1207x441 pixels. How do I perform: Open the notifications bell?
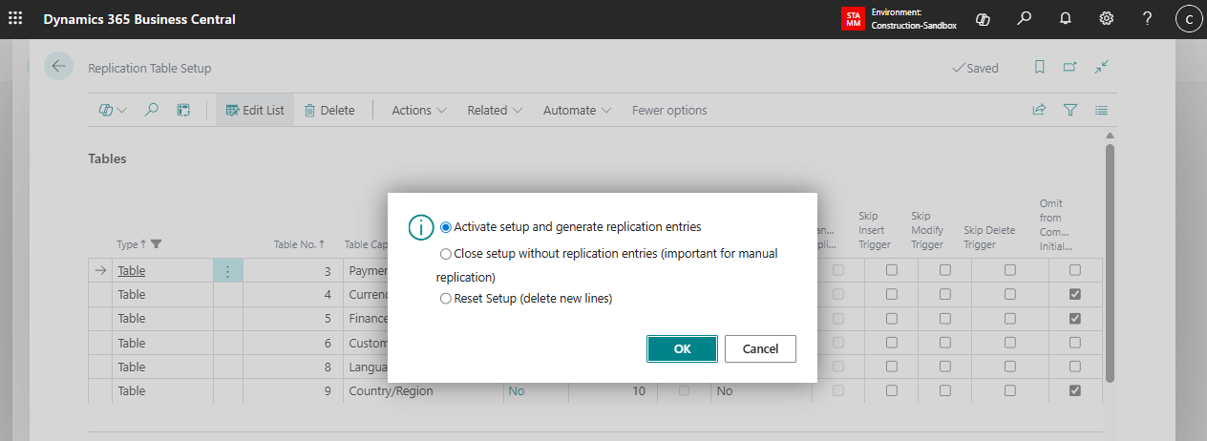(x=1065, y=19)
